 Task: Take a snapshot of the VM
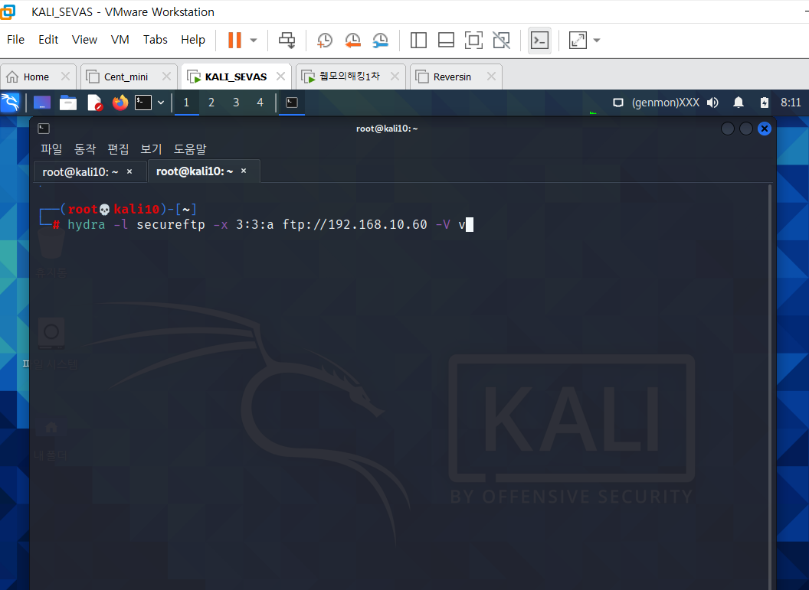[325, 41]
